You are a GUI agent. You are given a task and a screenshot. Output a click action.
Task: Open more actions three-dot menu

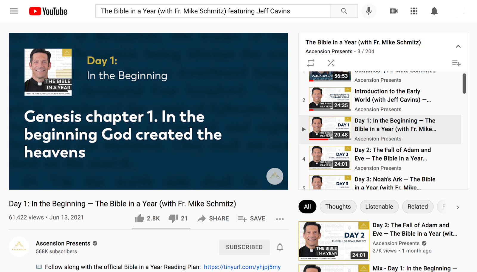tap(280, 219)
